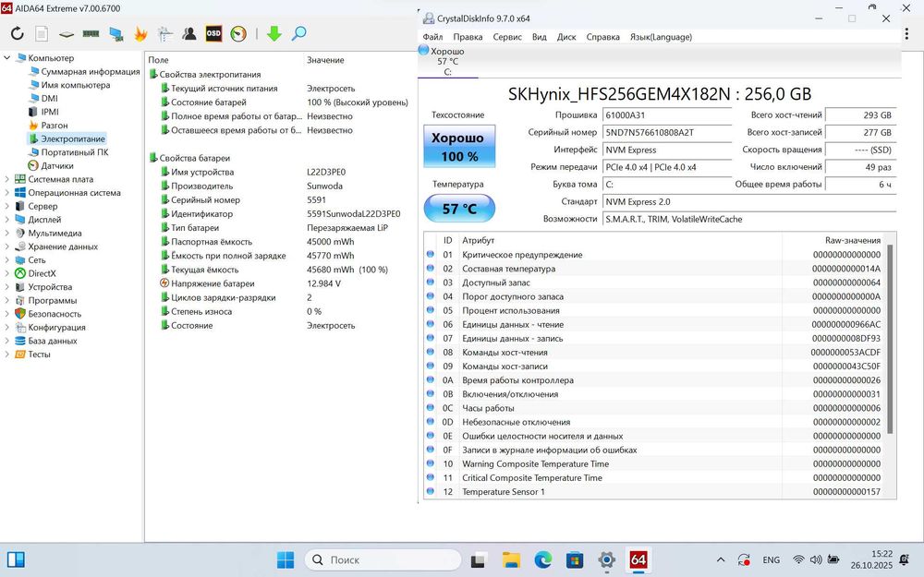The width and height of the screenshot is (924, 577).
Task: Open the Settings gear on taskbar
Action: pos(606,559)
